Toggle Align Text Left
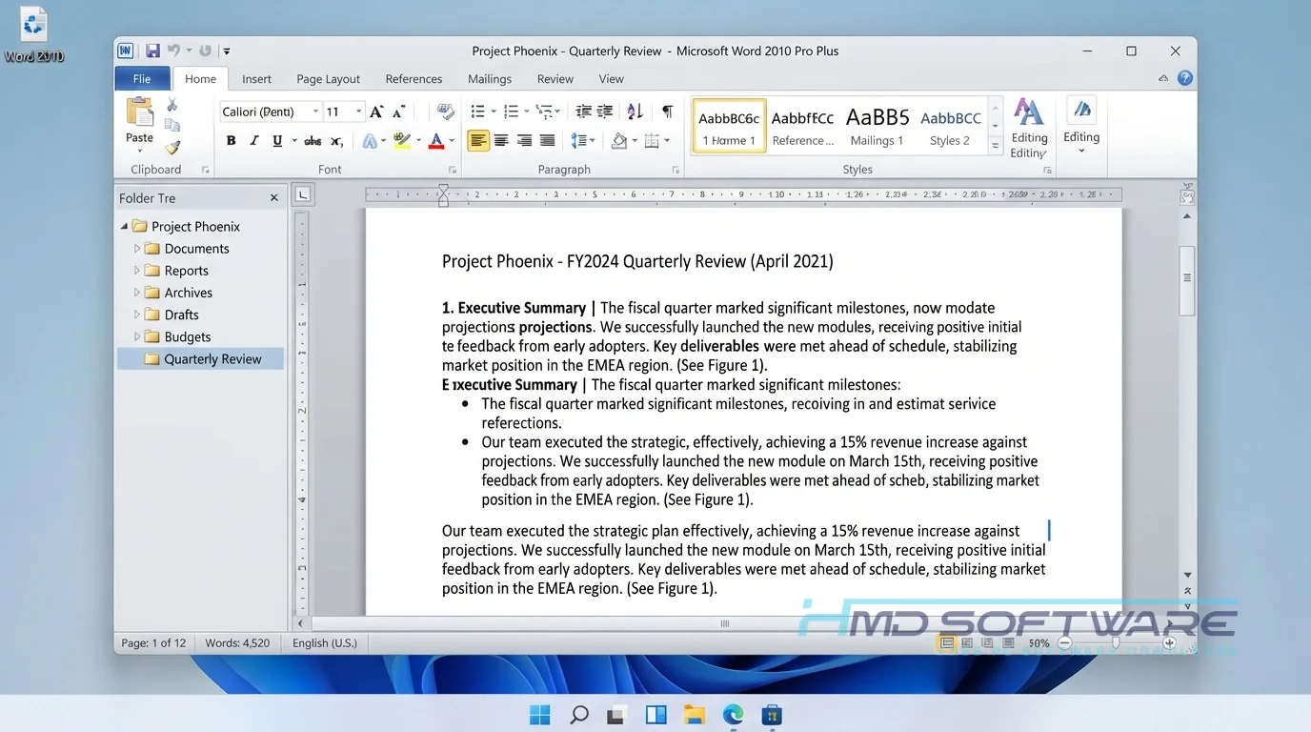The height and width of the screenshot is (732, 1311). (x=478, y=141)
